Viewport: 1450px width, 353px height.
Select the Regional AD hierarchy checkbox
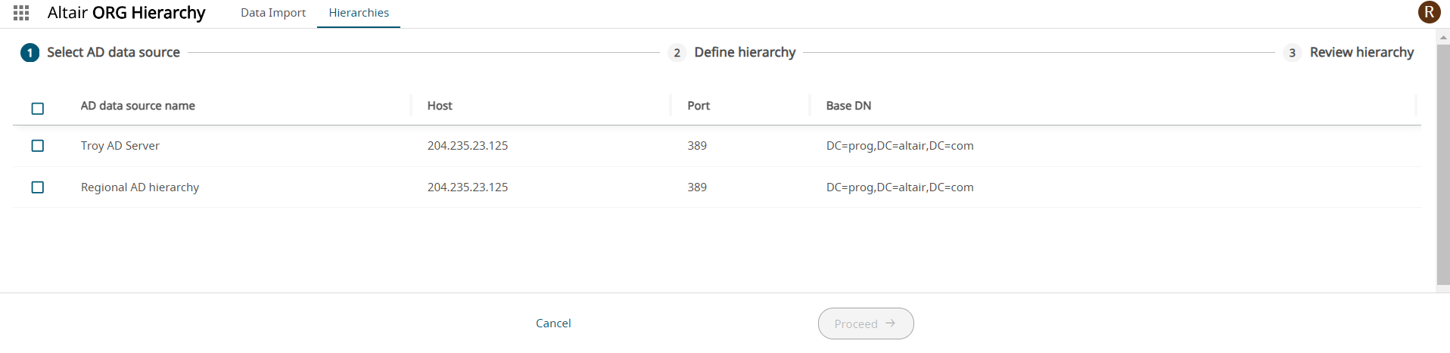point(38,187)
